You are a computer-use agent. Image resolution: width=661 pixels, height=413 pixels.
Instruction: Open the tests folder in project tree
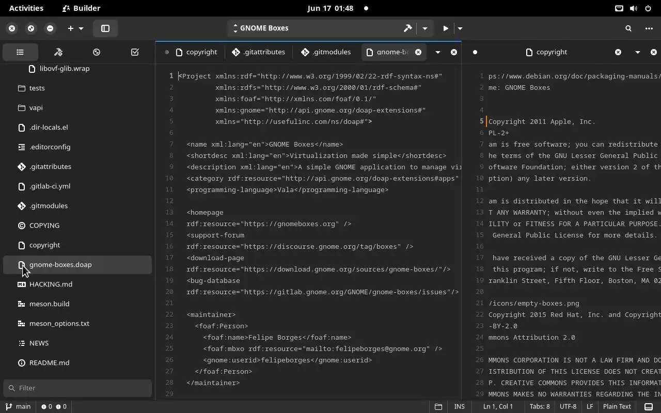pos(77,88)
